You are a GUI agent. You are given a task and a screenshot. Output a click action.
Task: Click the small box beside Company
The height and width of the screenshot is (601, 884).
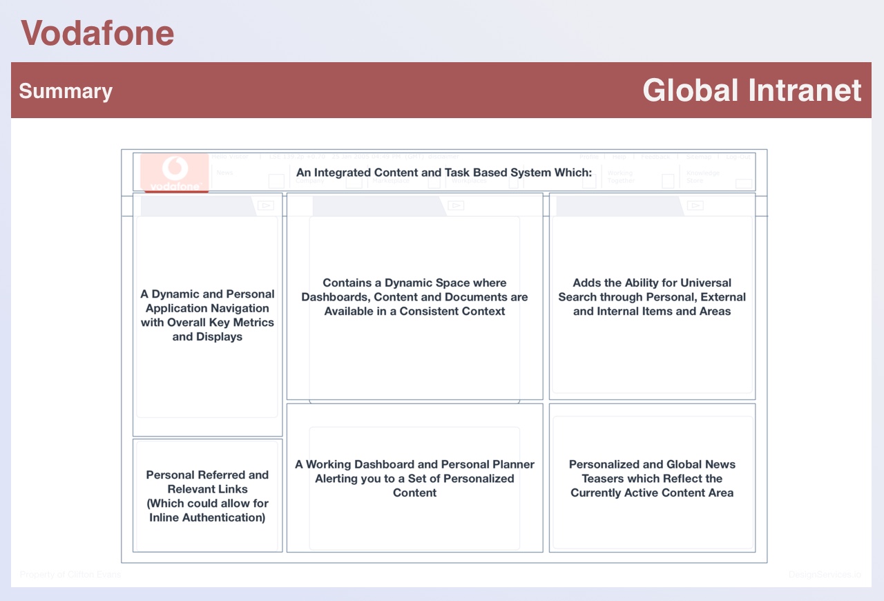354,184
